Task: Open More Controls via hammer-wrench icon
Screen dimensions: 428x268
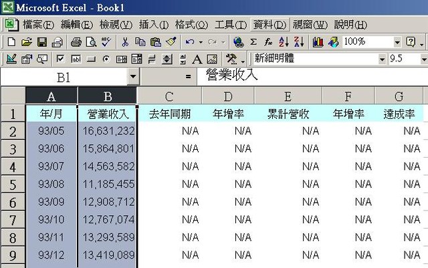Action: [x=231, y=59]
